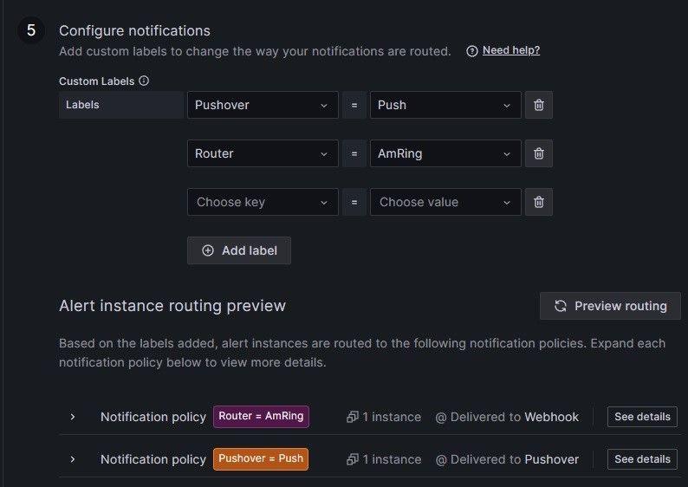Open the Choose value dropdown

coord(445,202)
